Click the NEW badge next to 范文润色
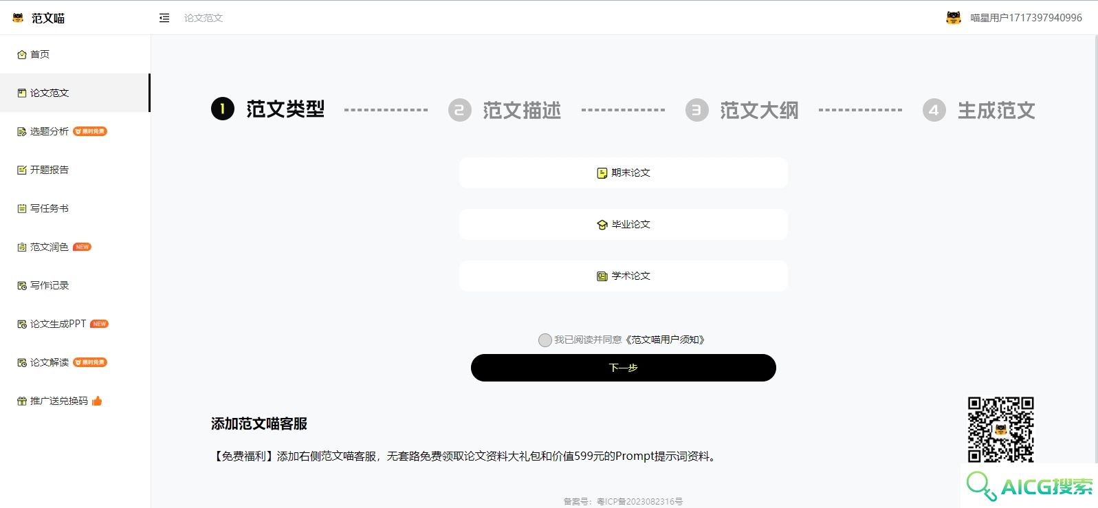The width and height of the screenshot is (1098, 508). [83, 247]
